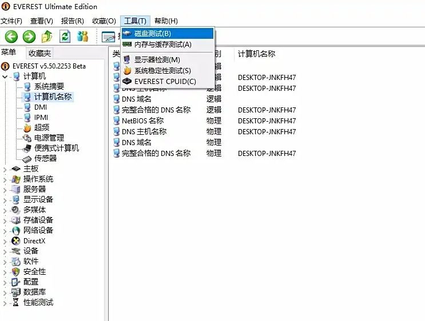Open the 查看(V) menu

click(x=41, y=21)
